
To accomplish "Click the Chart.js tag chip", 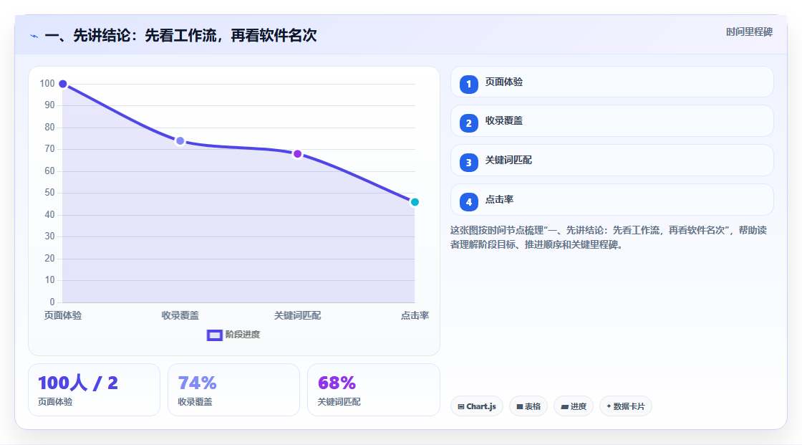I will (x=477, y=406).
